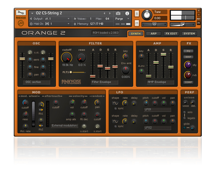Click the filter decay D fader
Viewport: 214px width, 173px height.
[100, 66]
